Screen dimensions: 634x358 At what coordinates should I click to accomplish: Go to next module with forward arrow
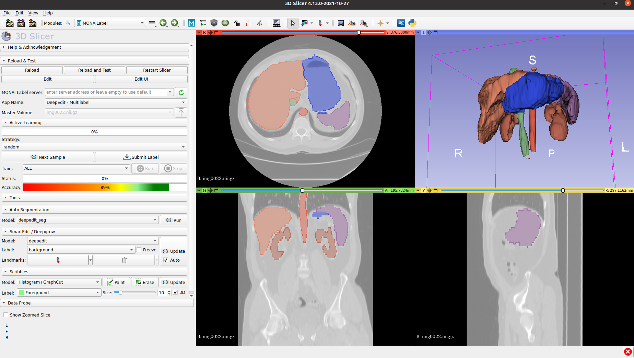(x=175, y=23)
